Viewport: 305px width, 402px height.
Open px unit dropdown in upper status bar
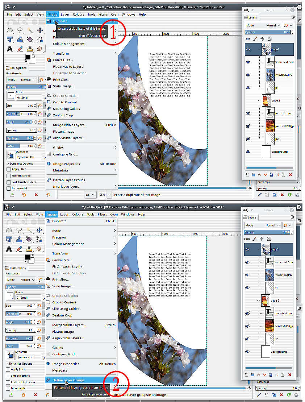click(x=90, y=195)
